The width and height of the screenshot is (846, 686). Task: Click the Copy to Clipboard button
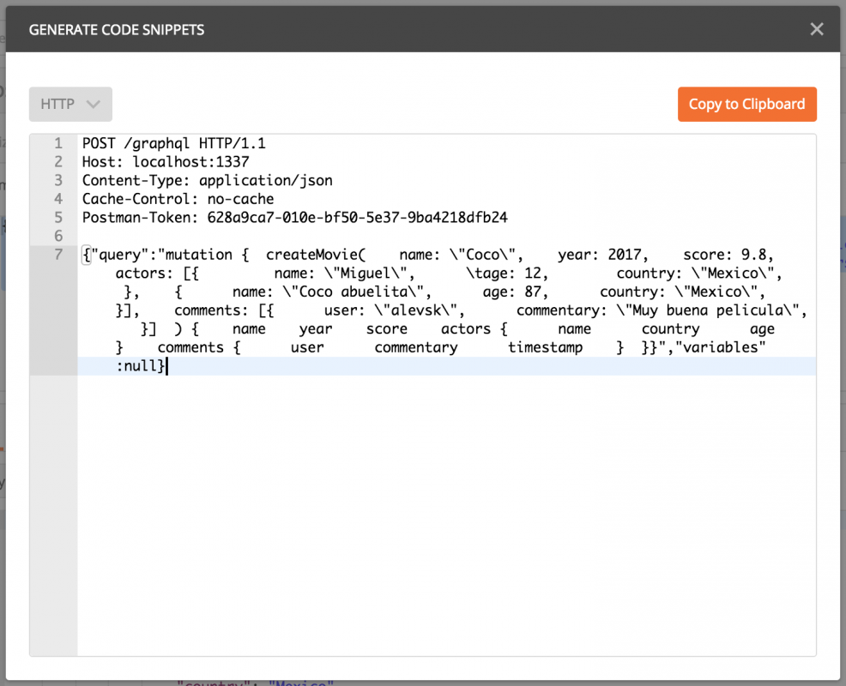point(746,104)
